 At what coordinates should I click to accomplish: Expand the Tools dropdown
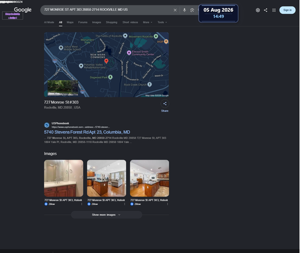click(x=162, y=22)
